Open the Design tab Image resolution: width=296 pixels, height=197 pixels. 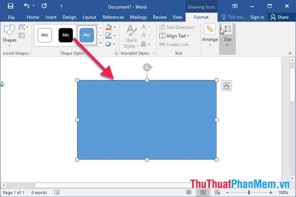pyautogui.click(x=69, y=17)
